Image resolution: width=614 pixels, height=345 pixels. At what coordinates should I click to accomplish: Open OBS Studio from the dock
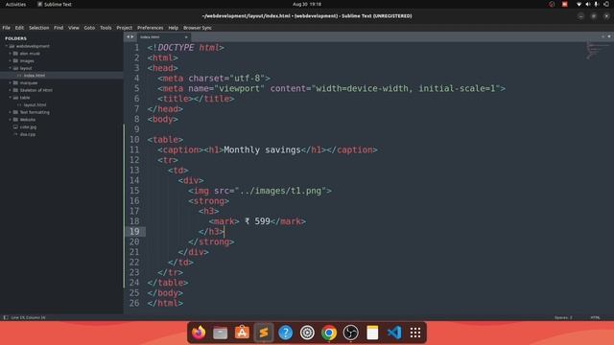tap(350, 333)
